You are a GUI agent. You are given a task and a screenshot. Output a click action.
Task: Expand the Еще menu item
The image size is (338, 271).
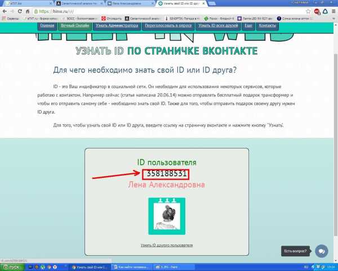pos(248,25)
